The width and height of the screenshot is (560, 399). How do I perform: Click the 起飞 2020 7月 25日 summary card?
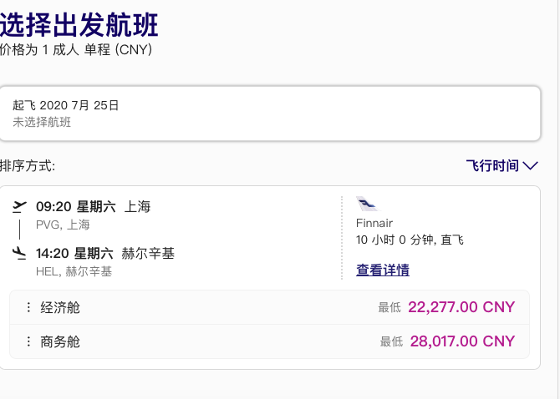click(x=270, y=114)
